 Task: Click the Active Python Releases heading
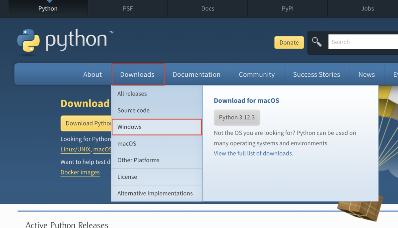click(x=67, y=225)
